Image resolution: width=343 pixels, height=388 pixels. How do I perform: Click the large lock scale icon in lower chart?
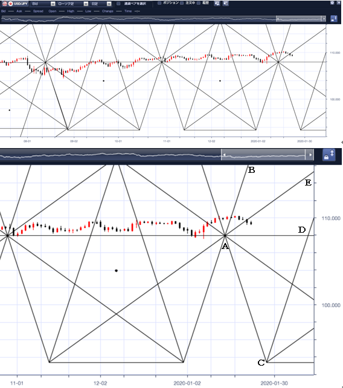(329, 155)
